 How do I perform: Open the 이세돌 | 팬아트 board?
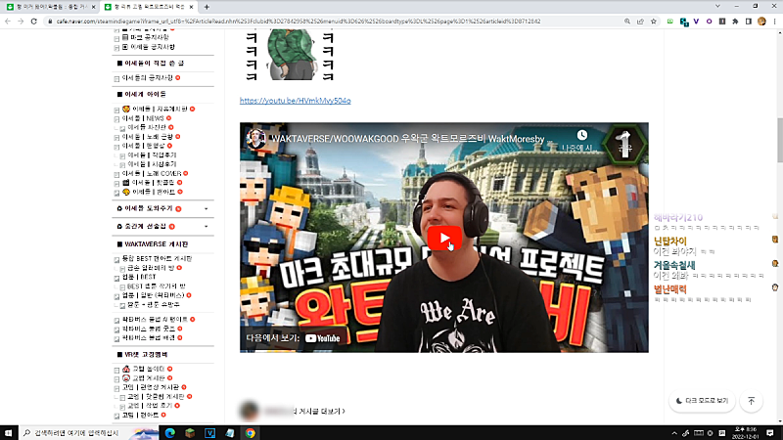click(x=154, y=192)
